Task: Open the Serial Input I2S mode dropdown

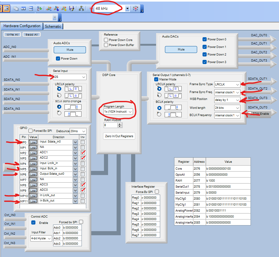Action: [x=84, y=77]
